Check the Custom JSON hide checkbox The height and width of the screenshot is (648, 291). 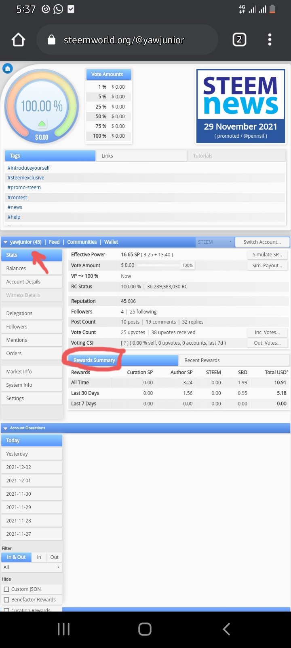[x=6, y=589]
